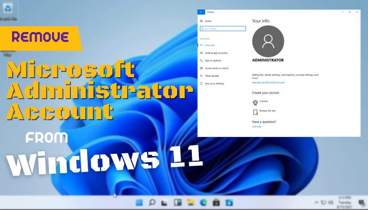Click the briefcase icon for work access
The height and width of the screenshot is (210, 368).
pos(201,68)
